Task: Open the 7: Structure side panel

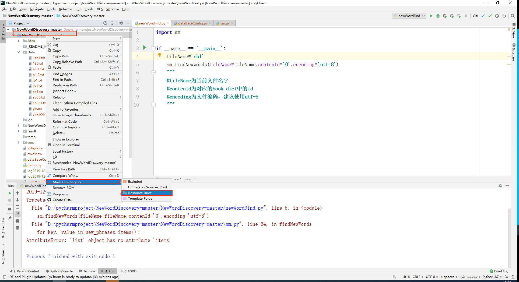Action: [3, 253]
